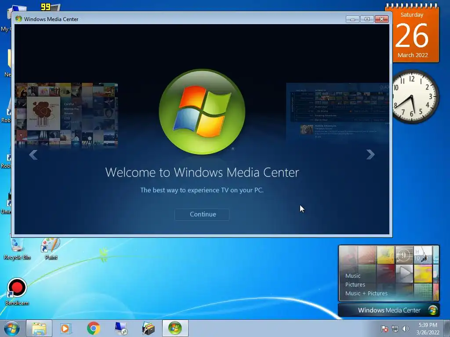Open the Action Center flag icon
Viewport: 450px width, 337px height.
385,329
